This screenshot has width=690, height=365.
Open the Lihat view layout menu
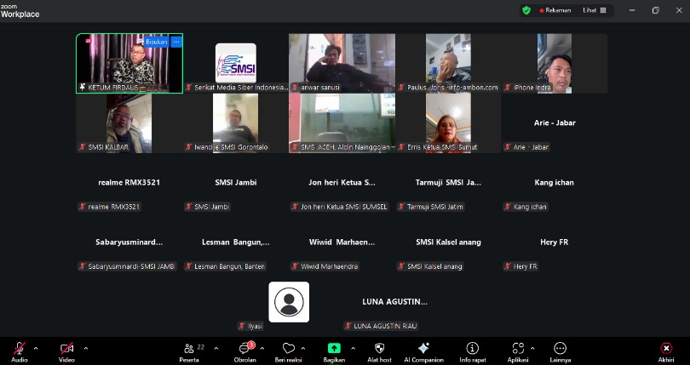595,10
